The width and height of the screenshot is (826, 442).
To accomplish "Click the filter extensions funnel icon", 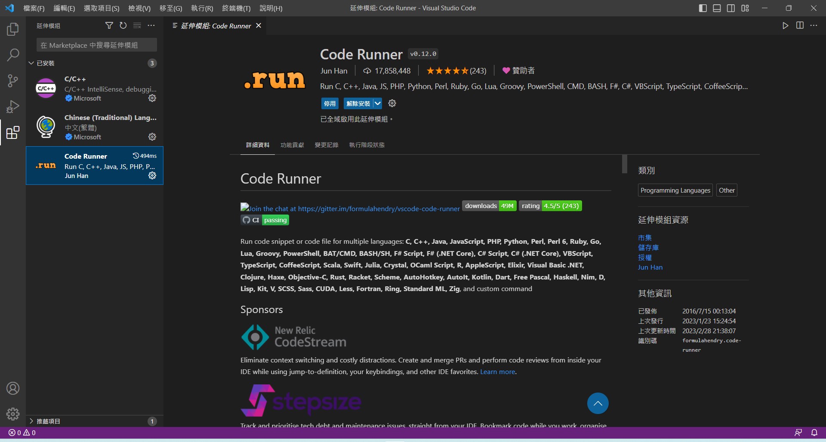I will pyautogui.click(x=109, y=26).
